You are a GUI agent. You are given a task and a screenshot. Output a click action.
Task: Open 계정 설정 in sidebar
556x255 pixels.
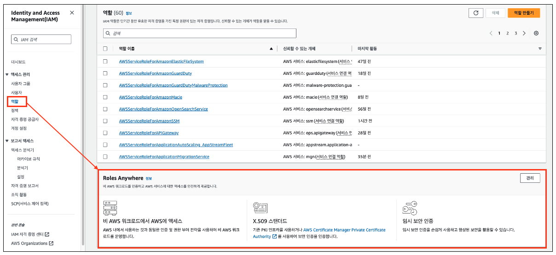pyautogui.click(x=19, y=128)
